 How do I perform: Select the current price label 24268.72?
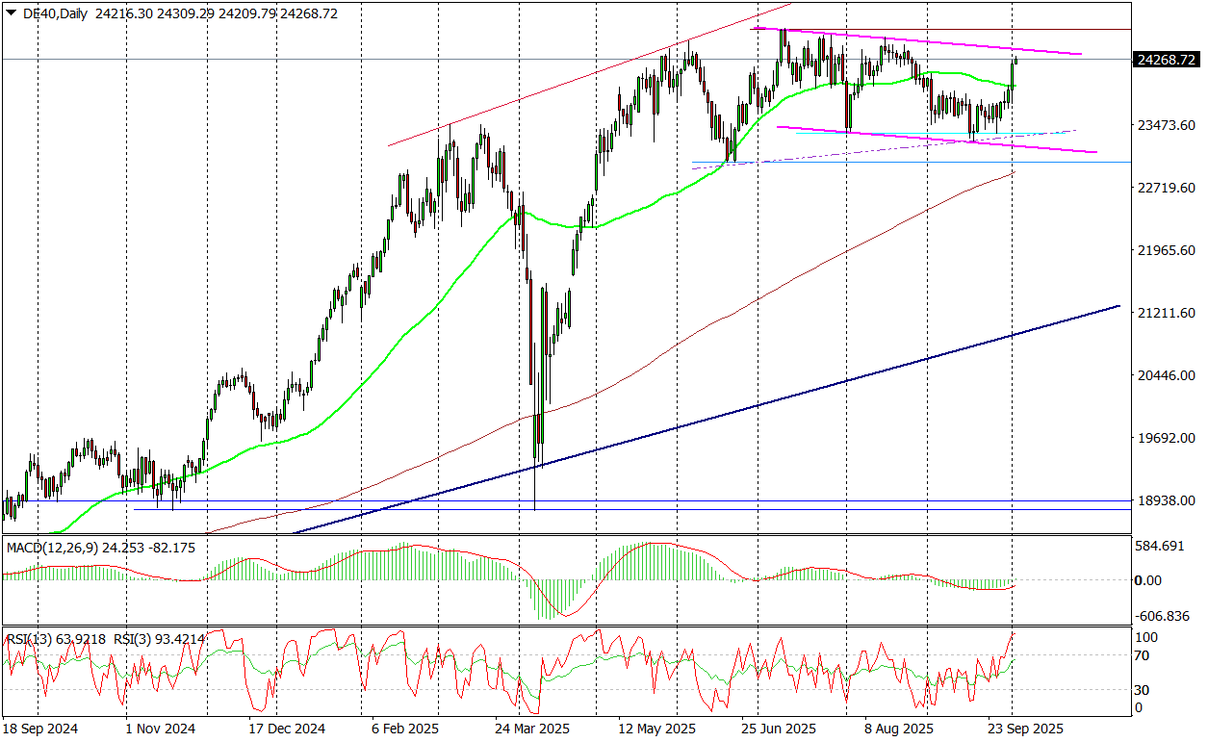(x=1166, y=60)
